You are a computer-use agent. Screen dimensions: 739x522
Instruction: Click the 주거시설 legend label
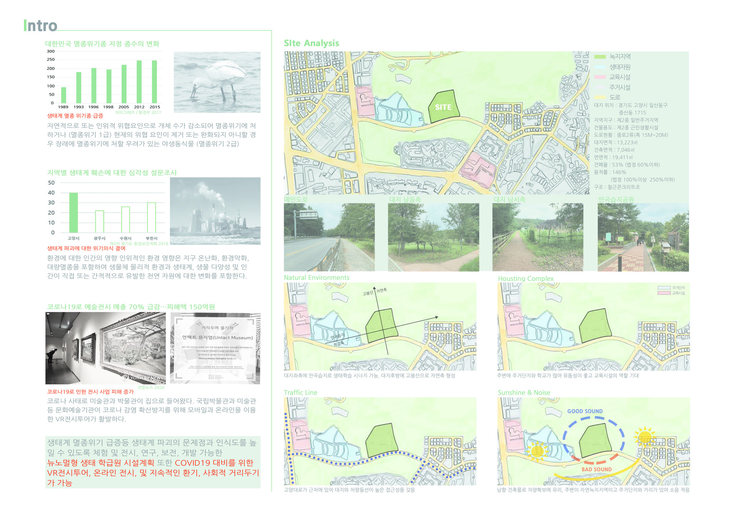point(620,87)
